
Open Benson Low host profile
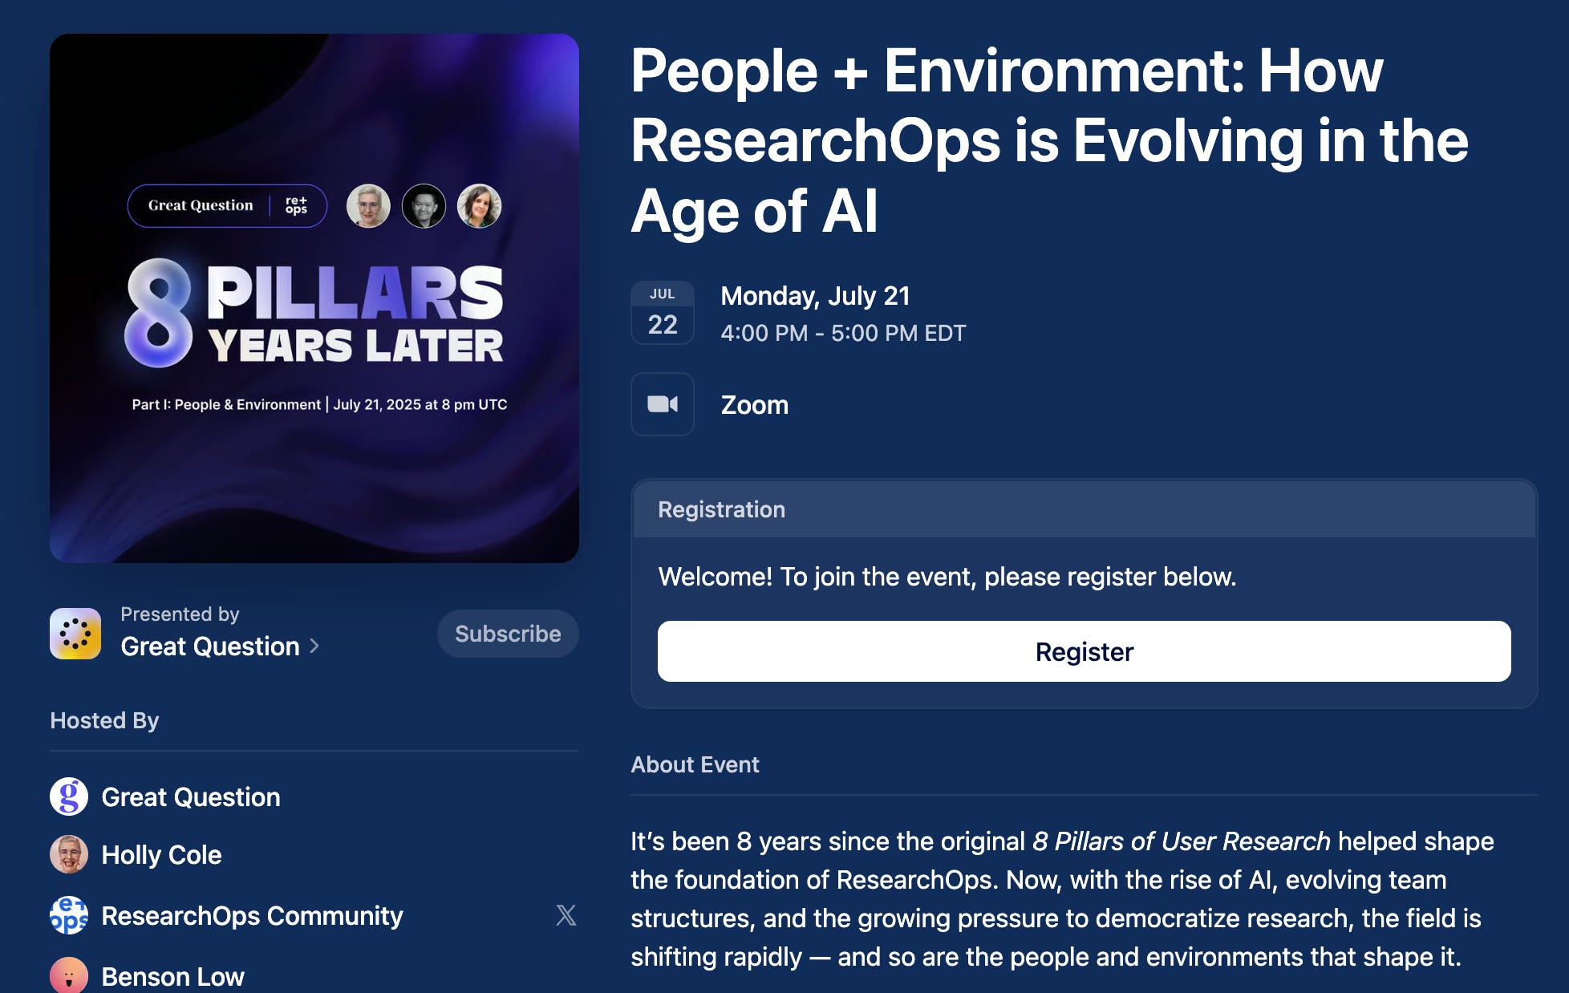click(172, 977)
